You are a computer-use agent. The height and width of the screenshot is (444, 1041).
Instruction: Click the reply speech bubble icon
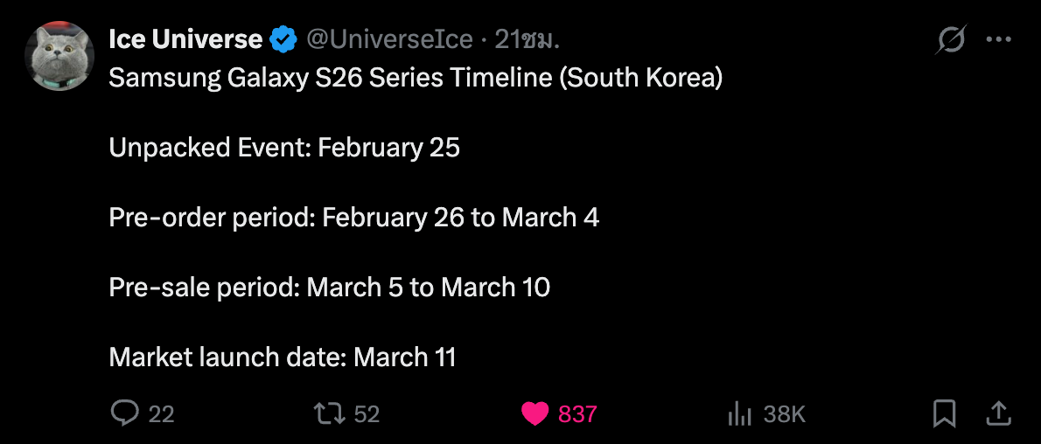tap(125, 413)
